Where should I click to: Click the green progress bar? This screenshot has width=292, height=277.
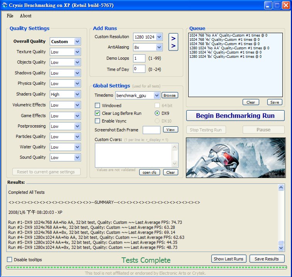tap(146, 267)
